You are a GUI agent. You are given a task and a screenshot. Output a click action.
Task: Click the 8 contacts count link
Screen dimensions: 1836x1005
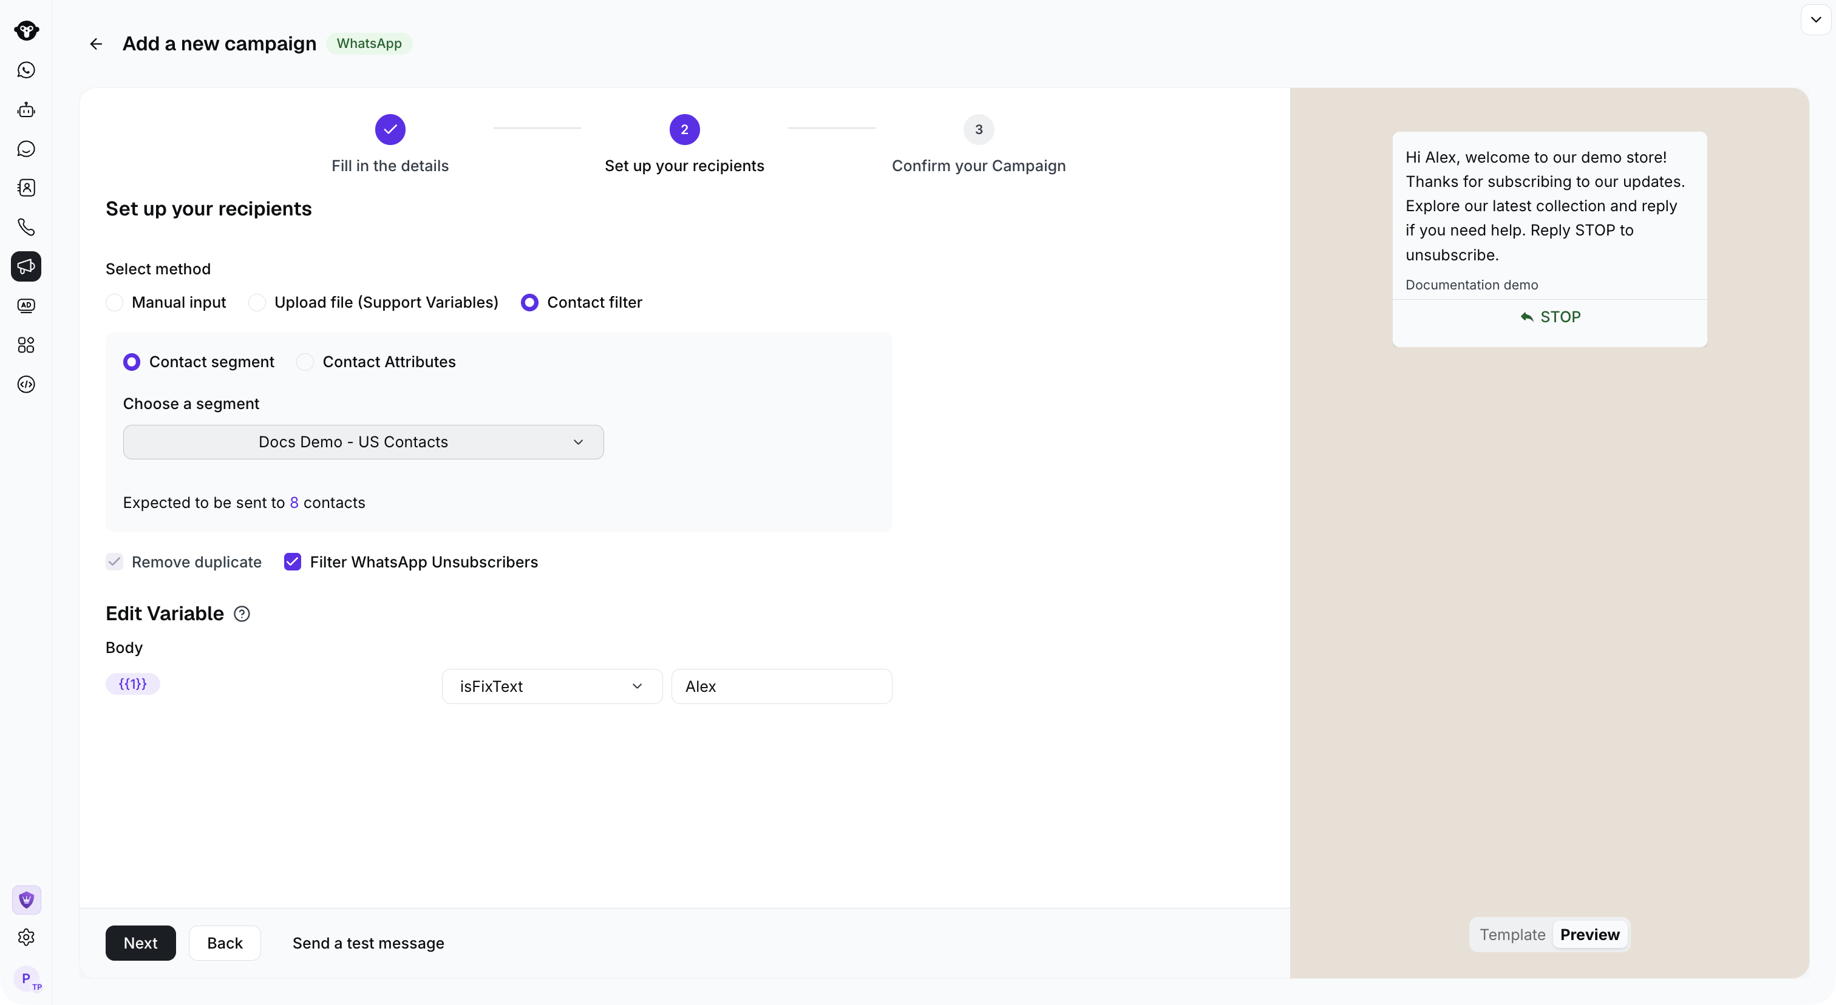click(294, 503)
